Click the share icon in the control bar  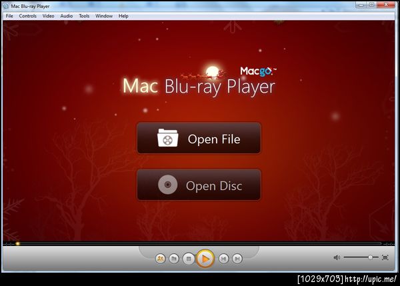click(161, 259)
